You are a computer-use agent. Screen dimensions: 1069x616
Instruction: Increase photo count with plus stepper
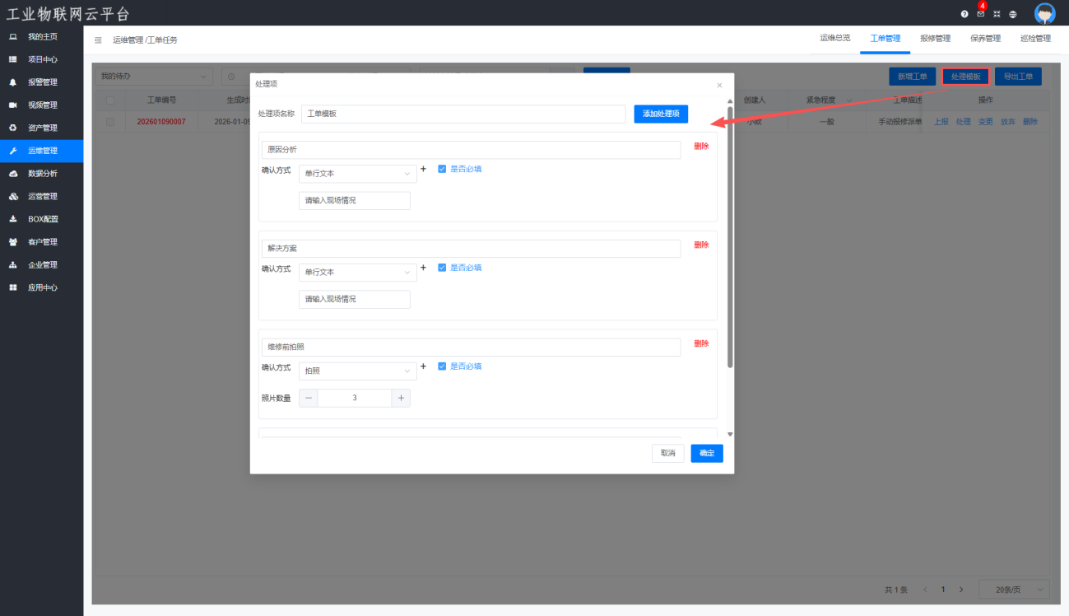401,398
